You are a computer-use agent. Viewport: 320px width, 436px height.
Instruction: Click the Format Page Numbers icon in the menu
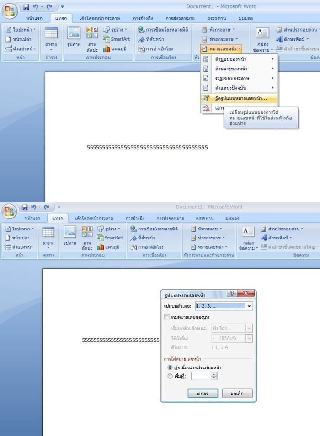click(206, 98)
